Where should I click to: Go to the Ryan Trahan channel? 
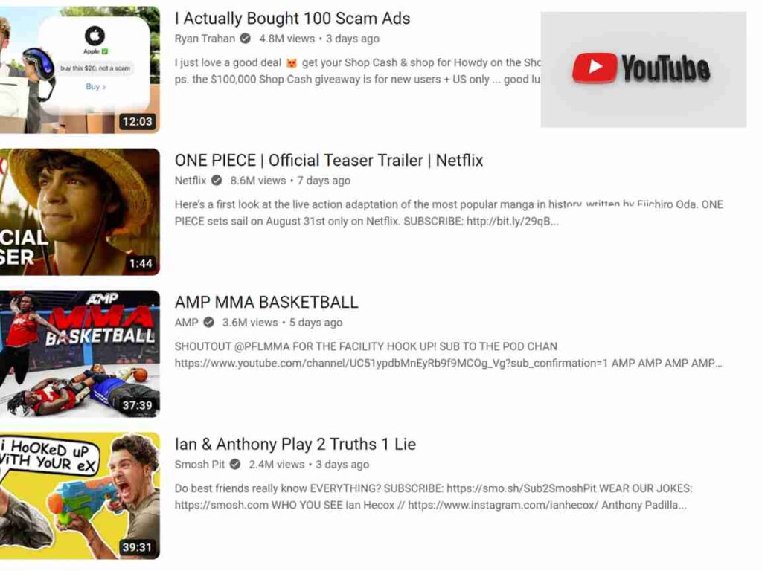205,39
